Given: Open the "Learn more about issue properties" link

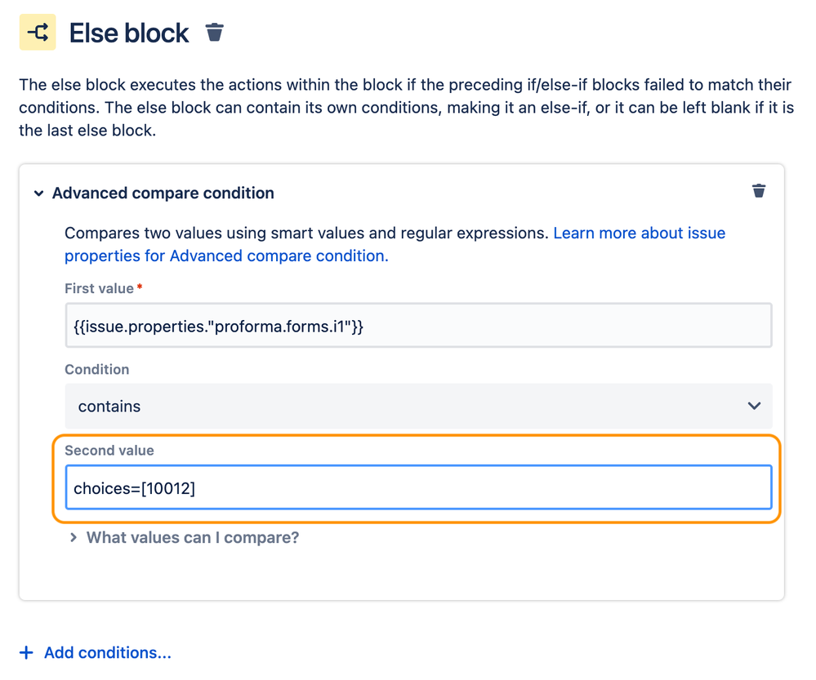Looking at the screenshot, I should (x=640, y=233).
